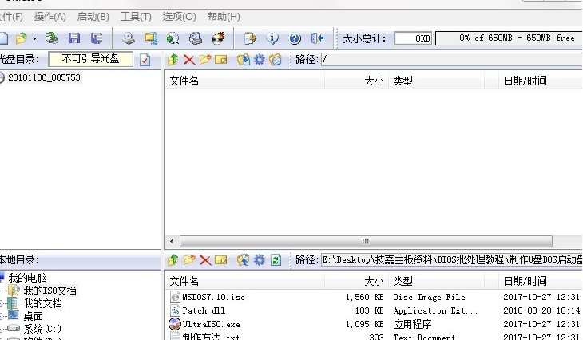Click the green refresh icon in lower pane
Screen dimensions: 583x340
click(276, 259)
